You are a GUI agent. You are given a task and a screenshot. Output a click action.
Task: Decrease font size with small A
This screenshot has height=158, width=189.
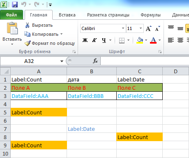pyautogui.click(x=157, y=28)
